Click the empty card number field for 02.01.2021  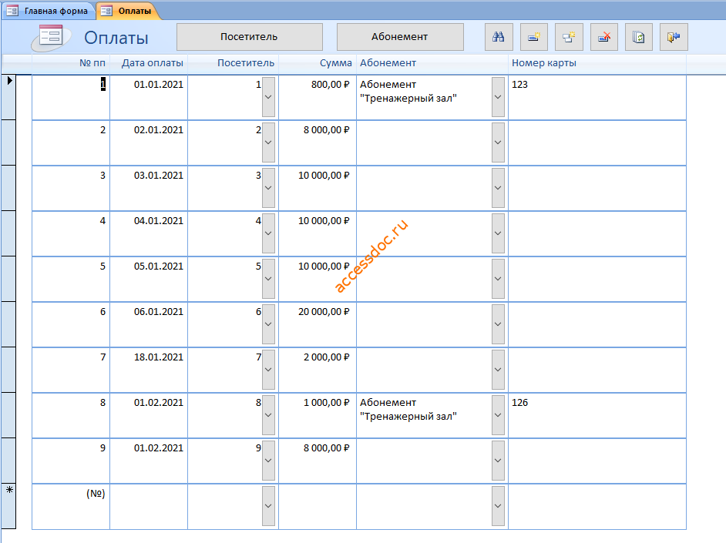click(597, 142)
